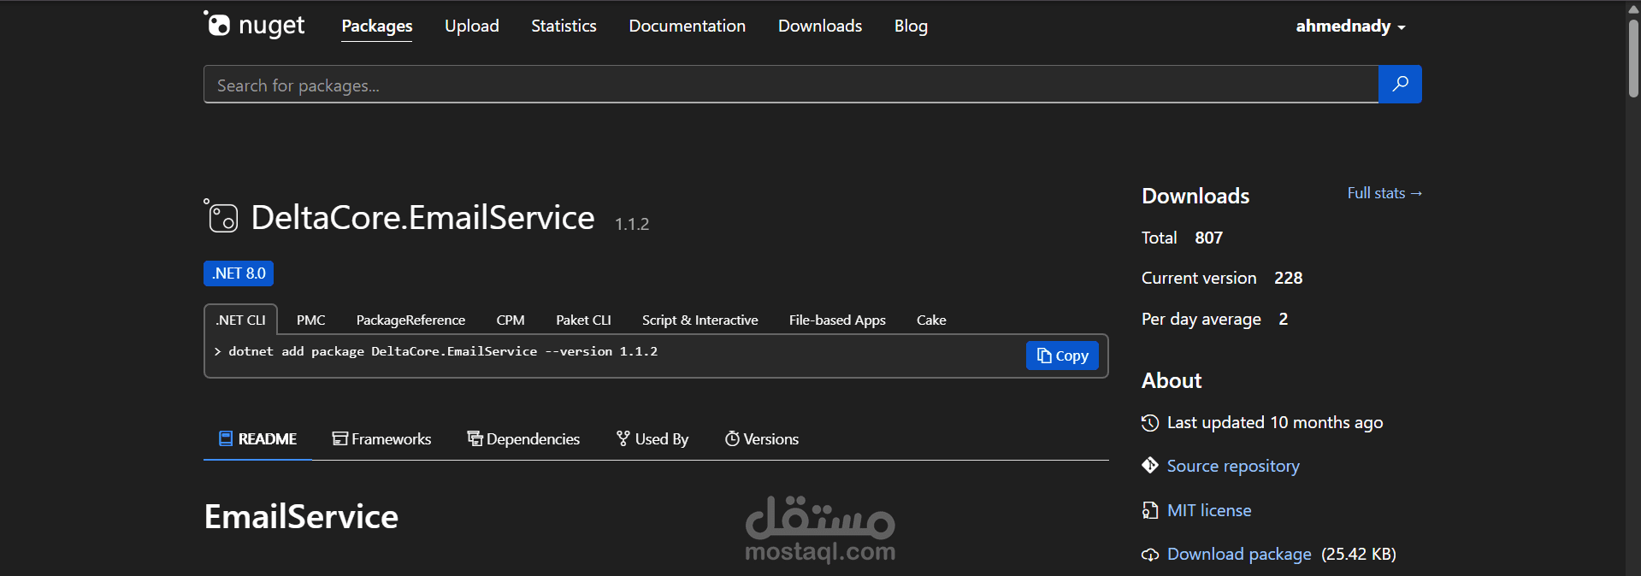Viewport: 1641px width, 576px height.
Task: Click the Versions clock icon
Action: 732,438
